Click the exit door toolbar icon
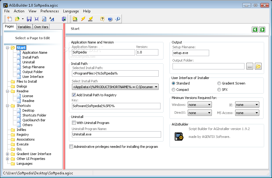Screen dimensions: 272x178 [x=64, y=19]
